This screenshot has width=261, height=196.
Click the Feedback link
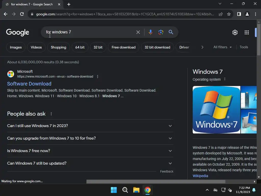tap(167, 171)
